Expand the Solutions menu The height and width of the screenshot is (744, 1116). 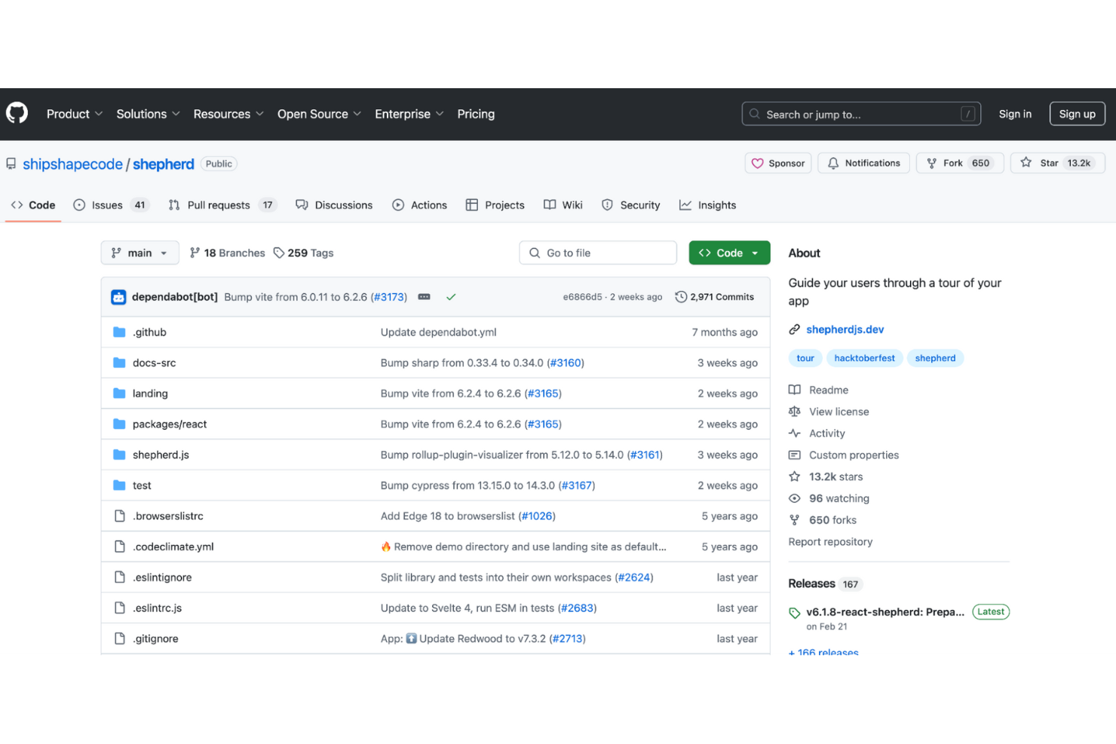pyautogui.click(x=148, y=114)
